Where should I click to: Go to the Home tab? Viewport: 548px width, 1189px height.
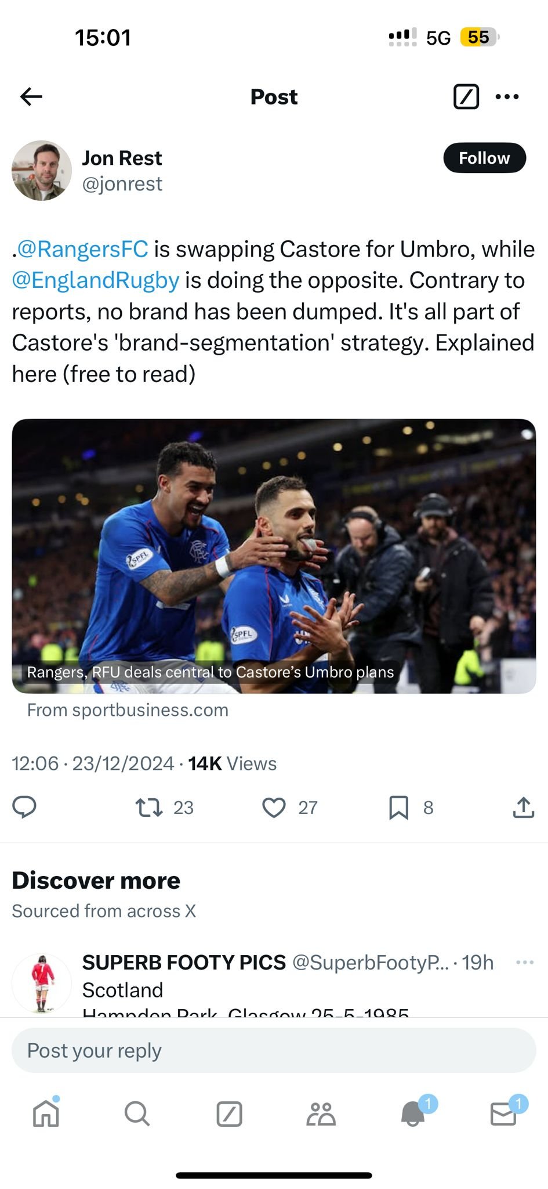(46, 1114)
